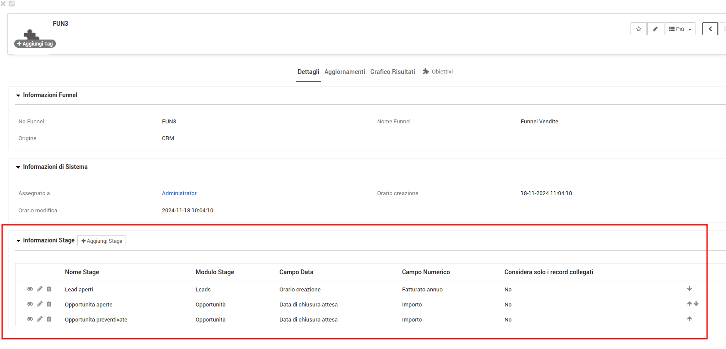The image size is (726, 349).
Task: Open the Grafico Risultati tab
Action: point(393,72)
